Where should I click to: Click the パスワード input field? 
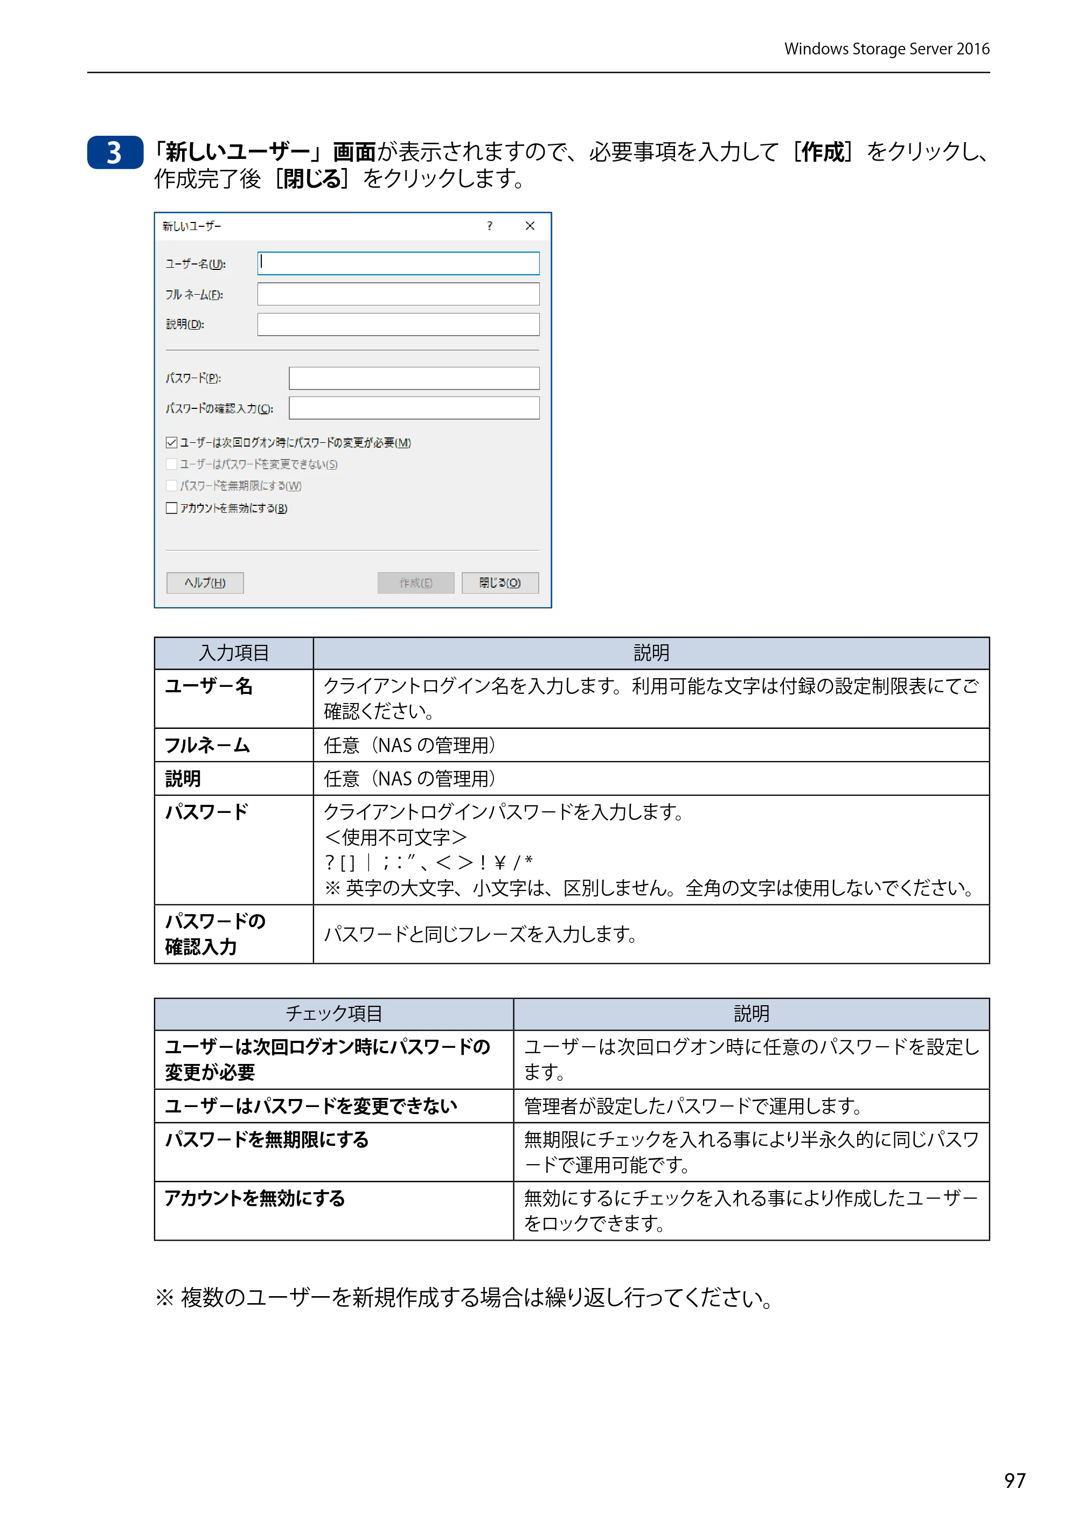coord(414,378)
